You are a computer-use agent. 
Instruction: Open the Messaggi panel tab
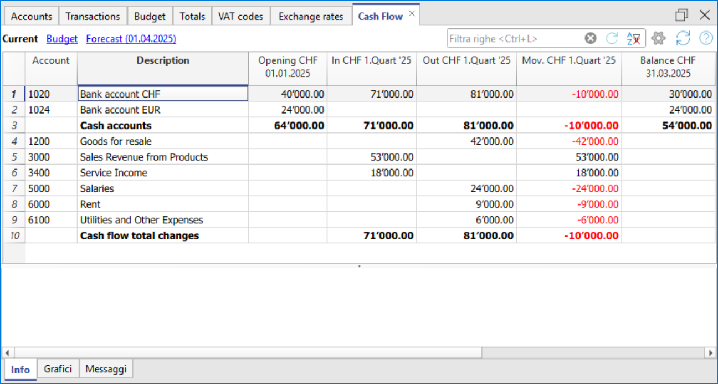106,368
